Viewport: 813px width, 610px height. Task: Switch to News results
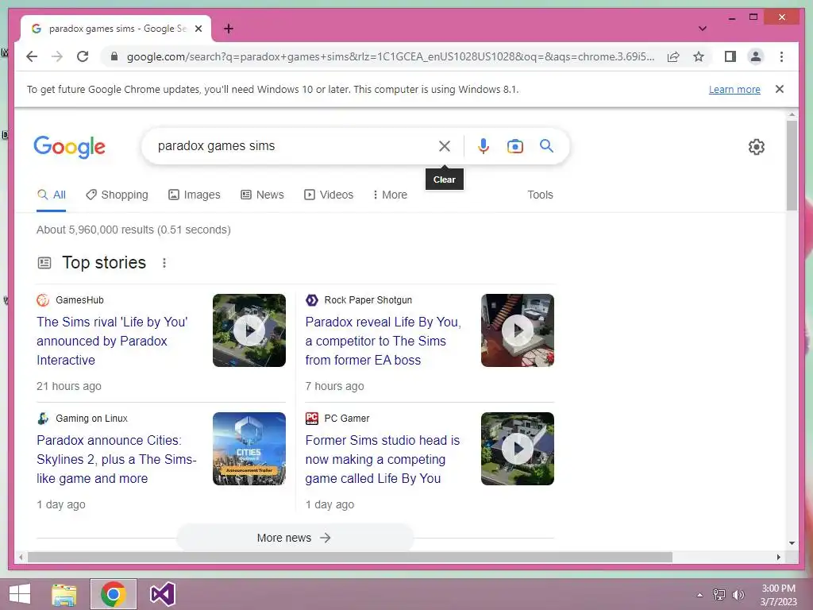[262, 195]
